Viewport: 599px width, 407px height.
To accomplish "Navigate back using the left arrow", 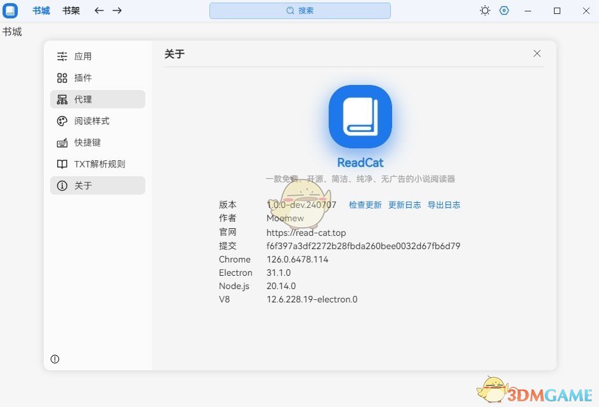I will pos(98,10).
